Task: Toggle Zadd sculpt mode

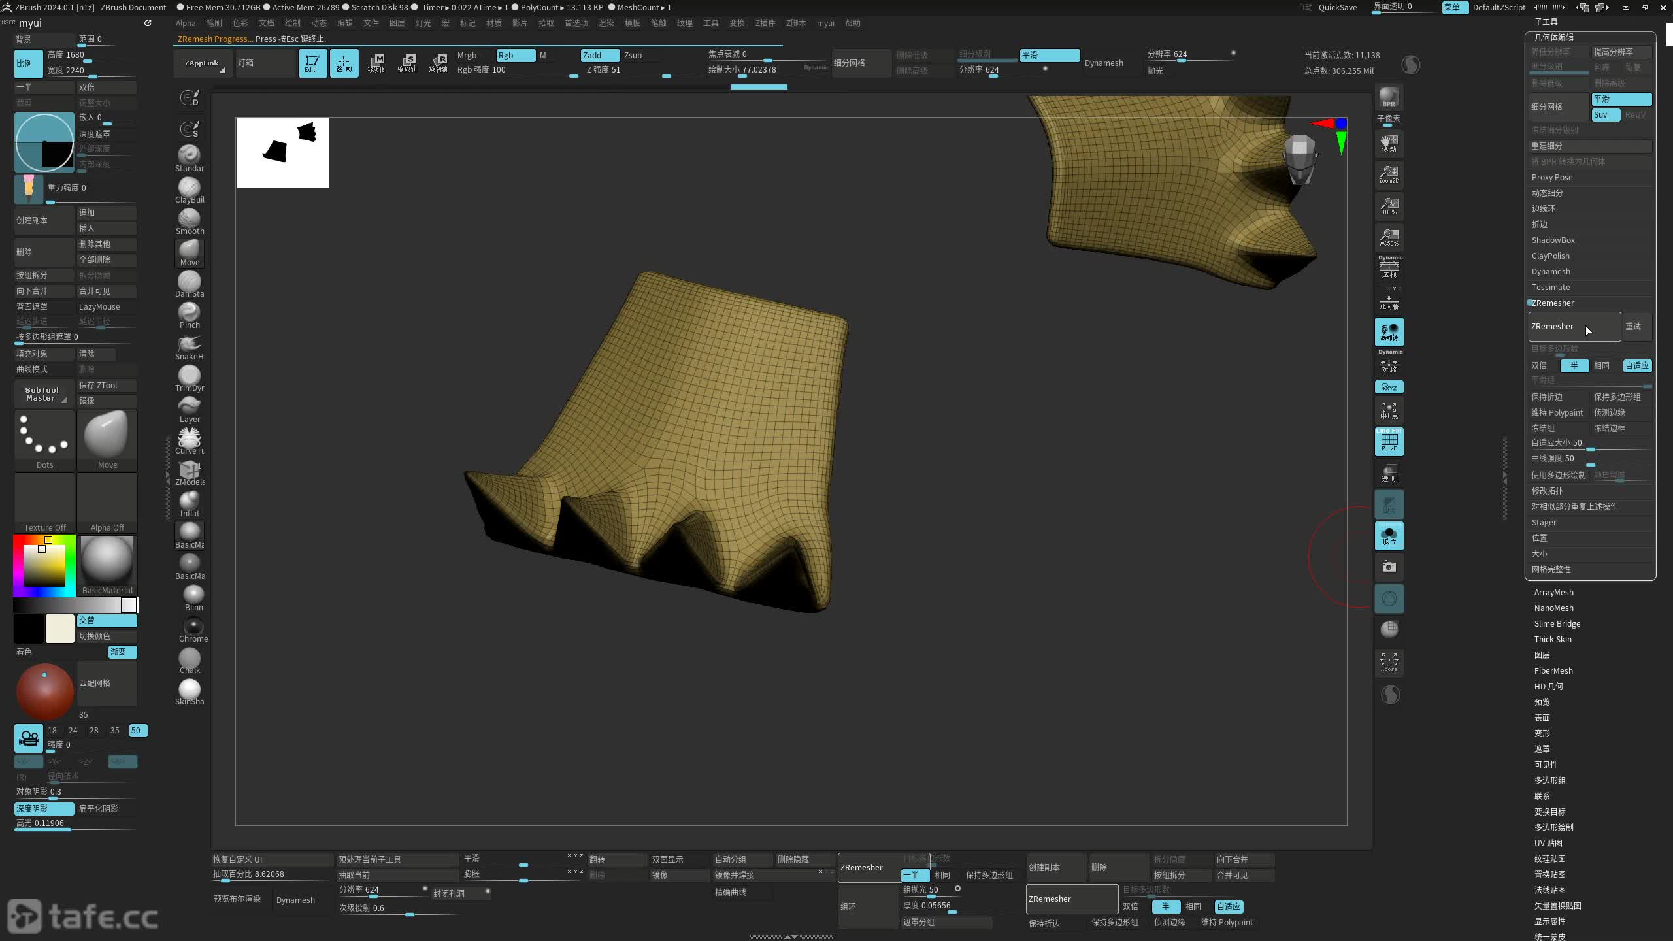Action: [599, 55]
